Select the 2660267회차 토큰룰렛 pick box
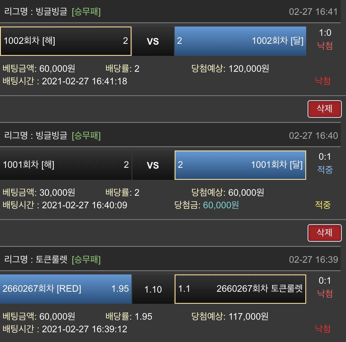Screen dimensions: 346x342 tap(240, 289)
